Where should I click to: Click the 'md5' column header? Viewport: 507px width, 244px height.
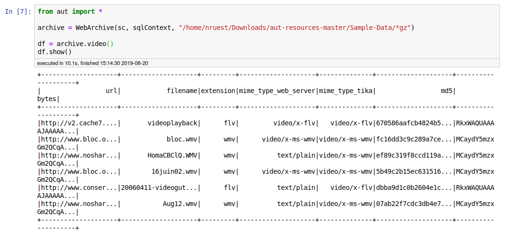[x=447, y=91]
